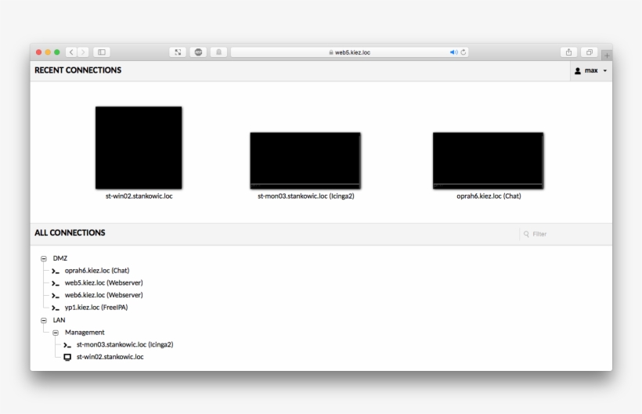This screenshot has height=414, width=642.
Task: Open web5.kiez.loc (Webserver) connection
Action: point(103,283)
